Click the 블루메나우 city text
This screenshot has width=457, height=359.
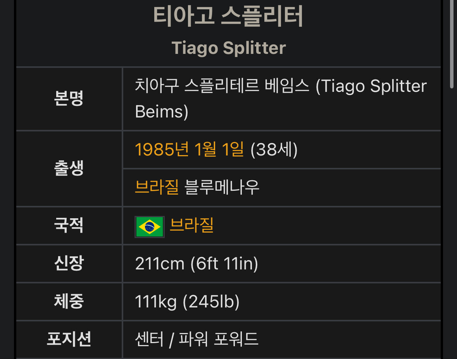pos(222,187)
